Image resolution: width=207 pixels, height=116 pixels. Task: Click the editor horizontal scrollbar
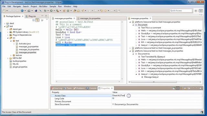pyautogui.click(x=88, y=82)
